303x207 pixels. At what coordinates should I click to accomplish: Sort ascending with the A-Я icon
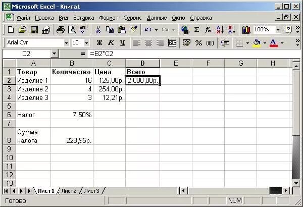220,30
